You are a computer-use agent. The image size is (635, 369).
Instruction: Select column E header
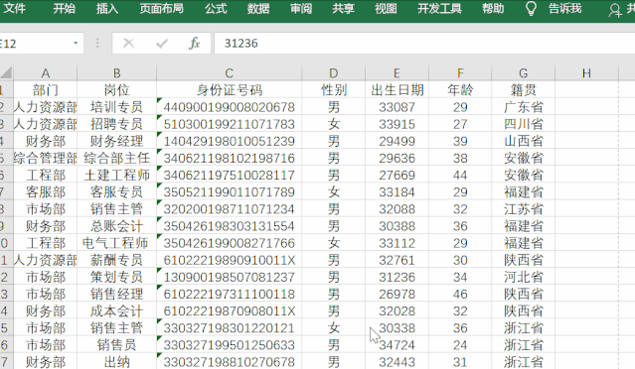(x=397, y=73)
